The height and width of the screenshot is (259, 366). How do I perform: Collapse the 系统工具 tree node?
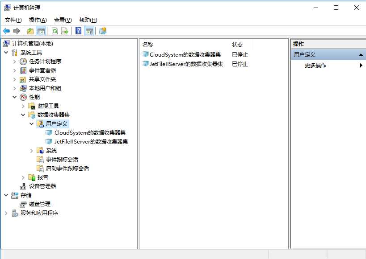point(6,53)
